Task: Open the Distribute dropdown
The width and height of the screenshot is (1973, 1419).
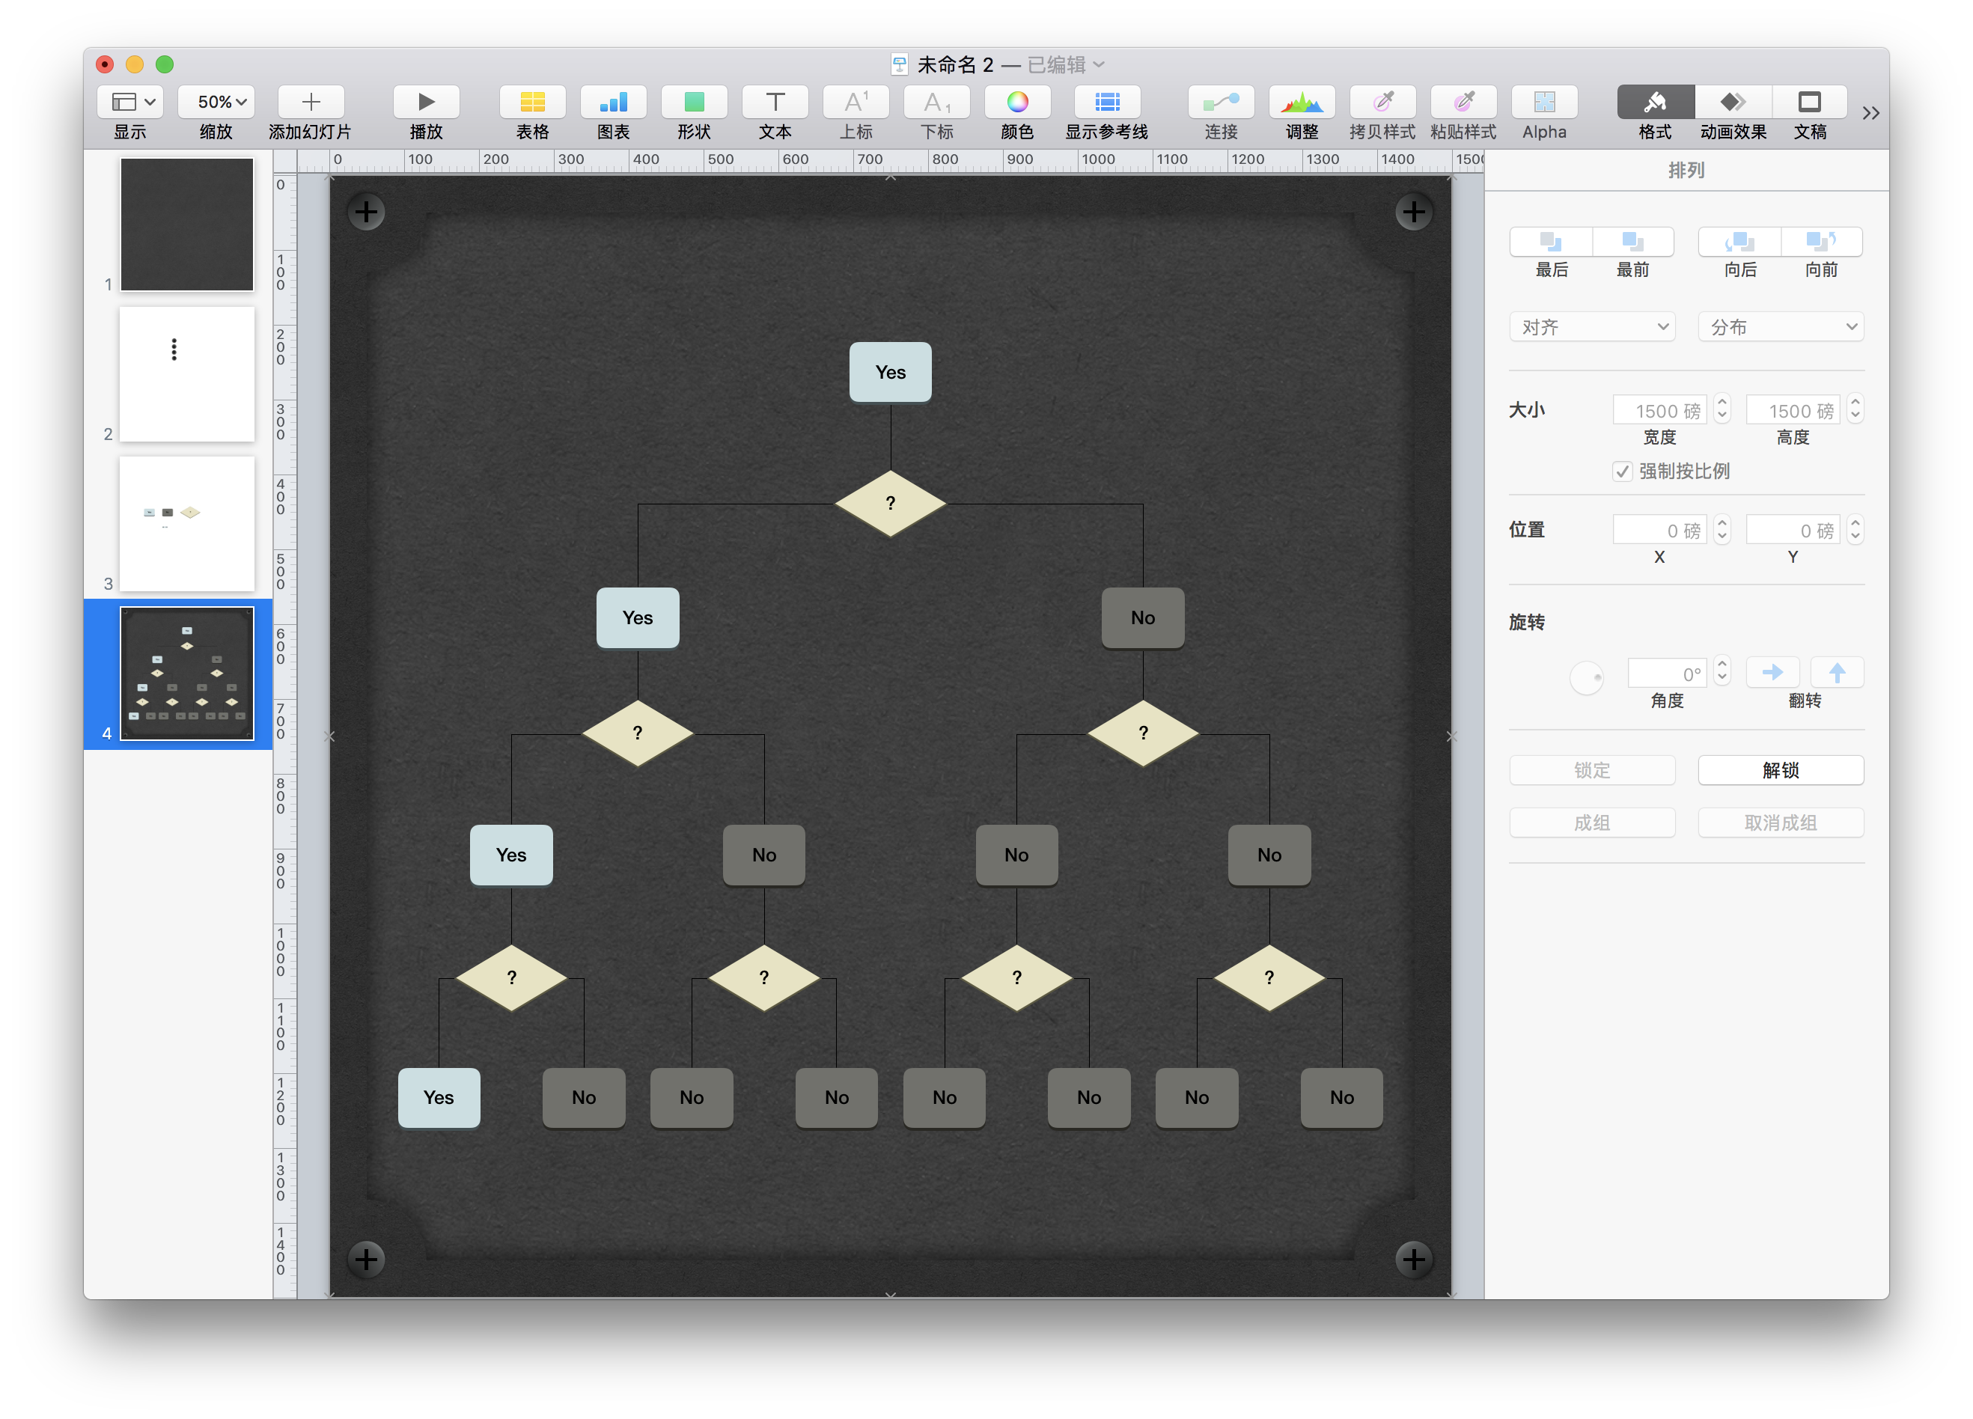Action: click(1781, 327)
